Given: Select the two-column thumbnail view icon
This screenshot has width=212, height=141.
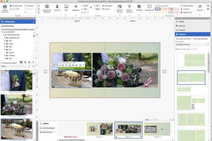Looking at the screenshot, I should pos(25,62).
